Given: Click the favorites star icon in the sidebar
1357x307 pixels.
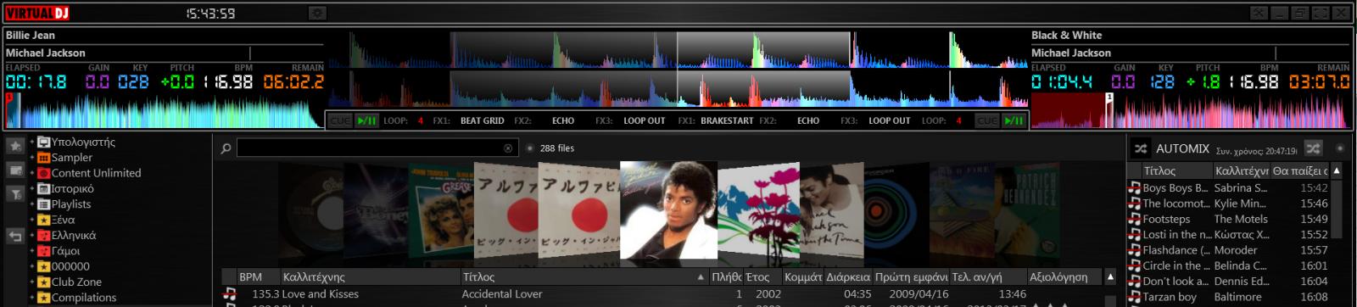Looking at the screenshot, I should [15, 146].
